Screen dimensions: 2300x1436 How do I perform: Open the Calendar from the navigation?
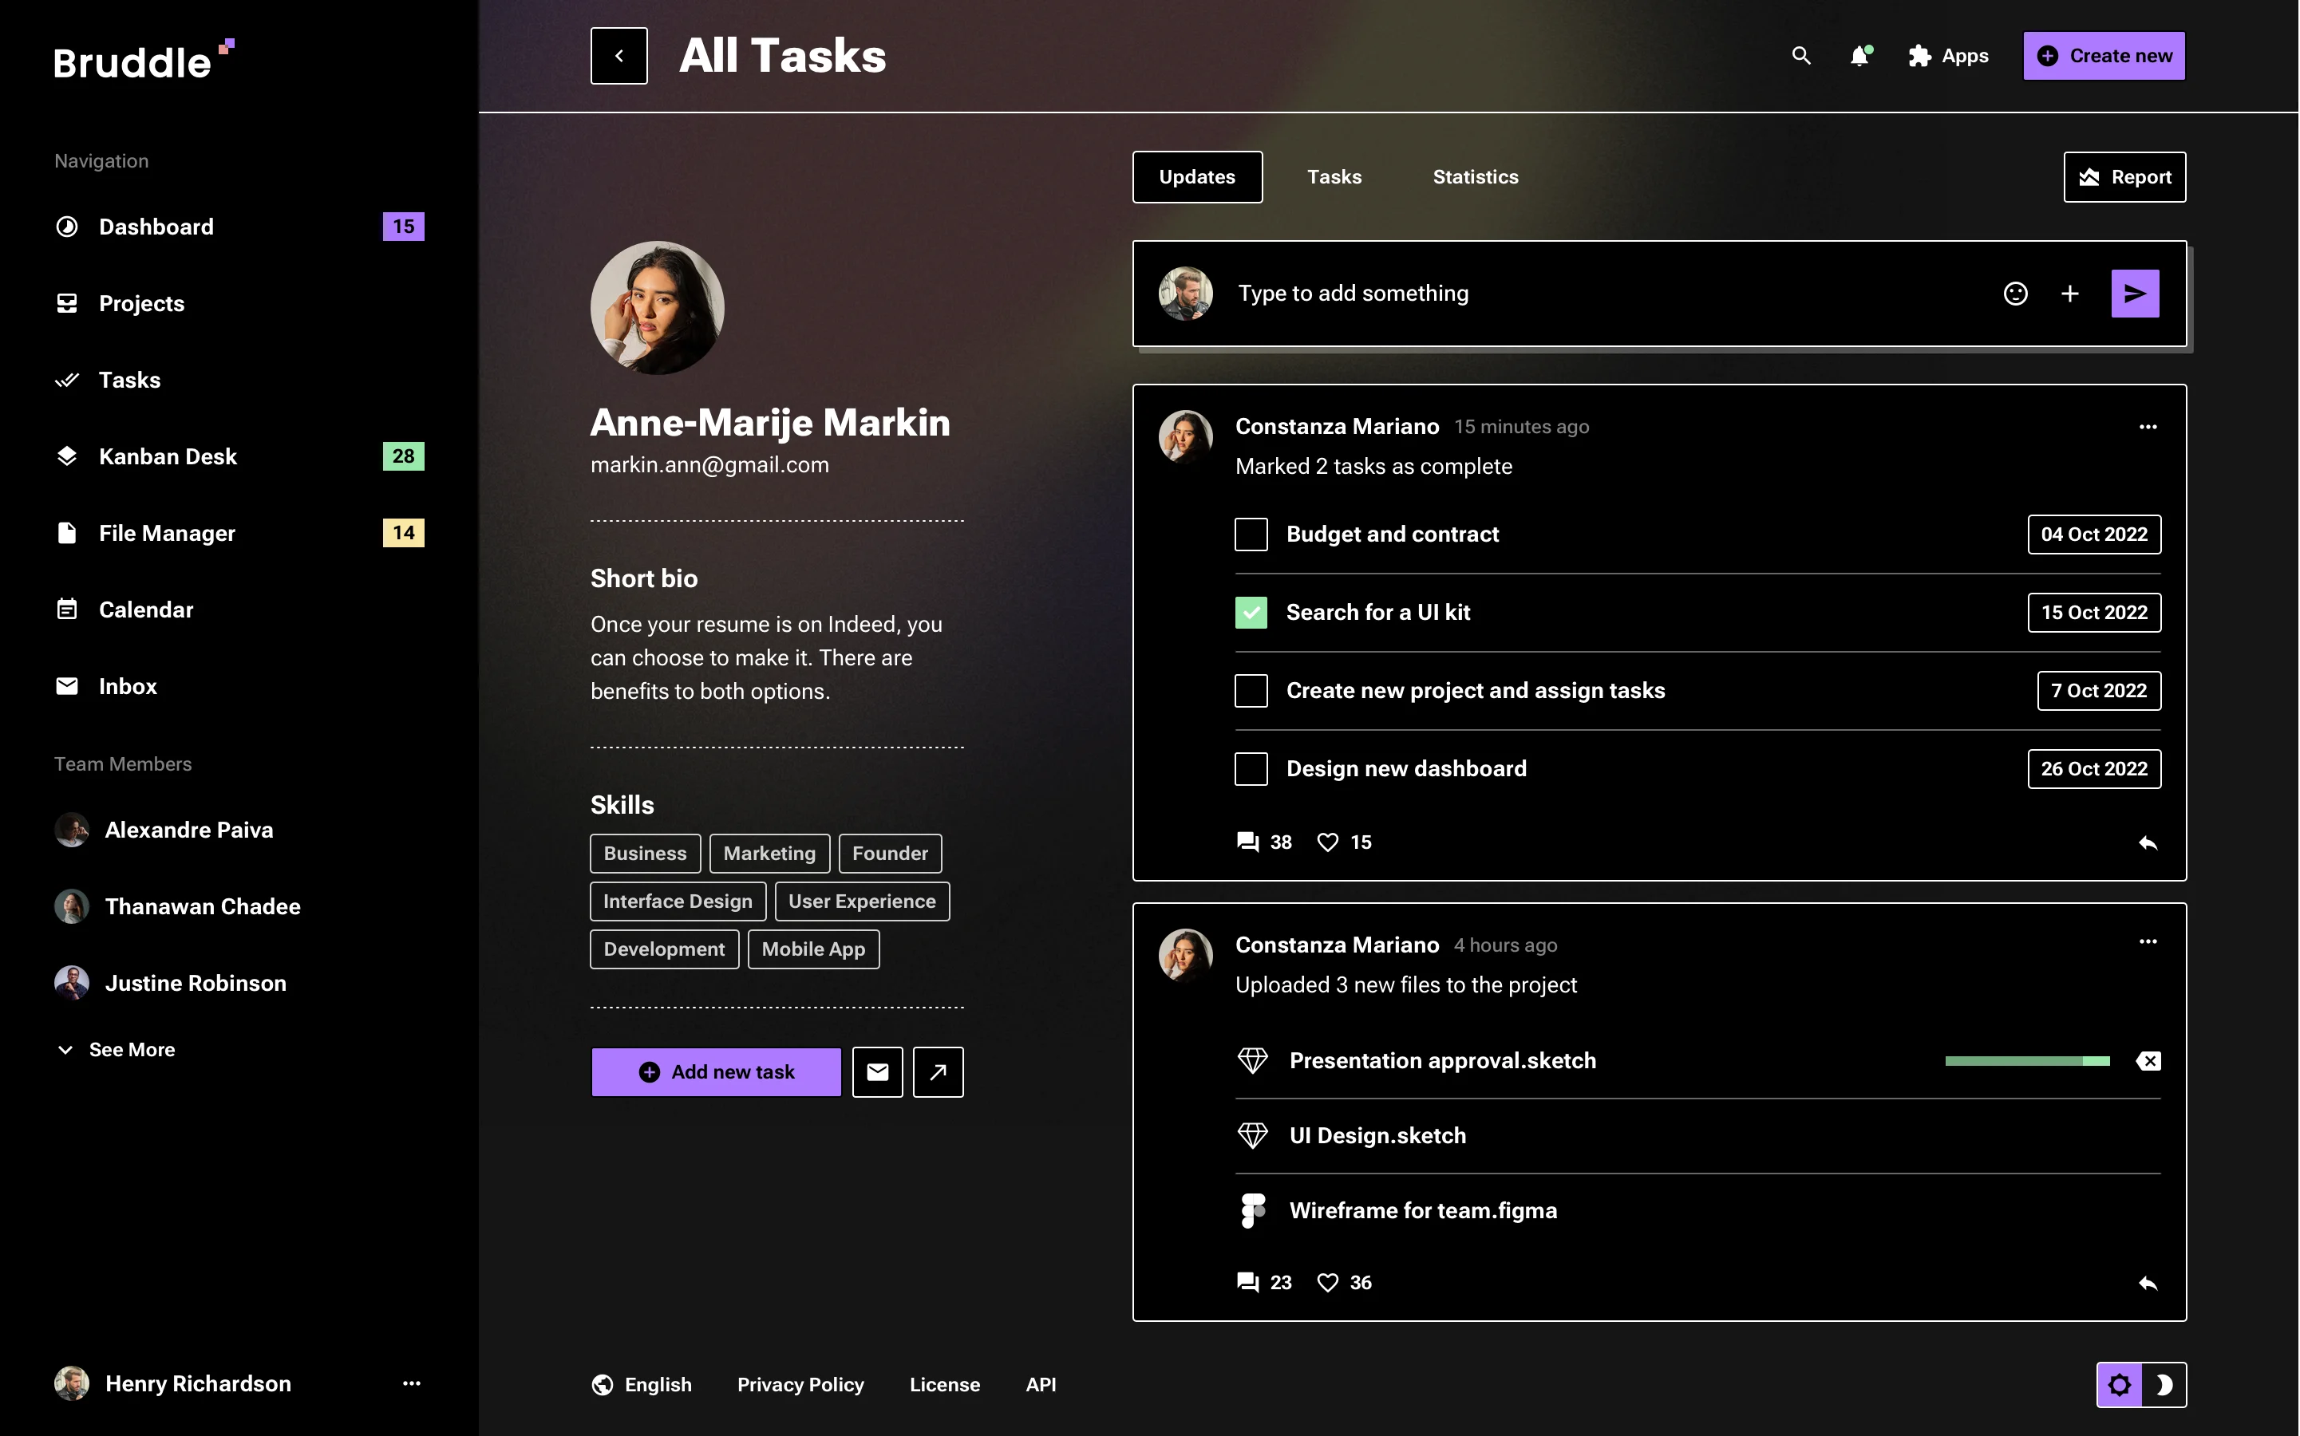(x=145, y=609)
